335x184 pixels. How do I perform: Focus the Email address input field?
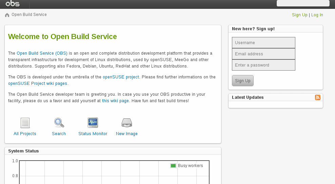264,54
